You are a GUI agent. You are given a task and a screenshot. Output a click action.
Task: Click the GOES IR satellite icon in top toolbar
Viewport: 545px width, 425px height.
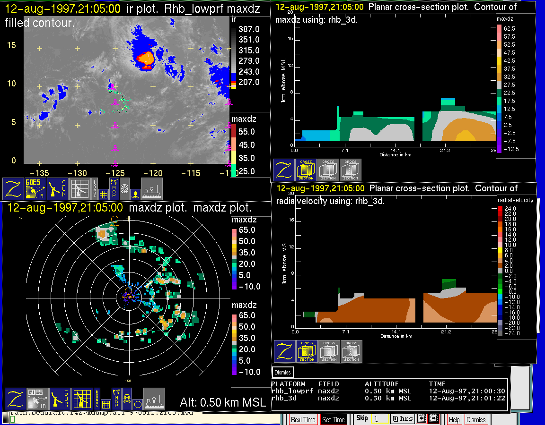coord(35,189)
